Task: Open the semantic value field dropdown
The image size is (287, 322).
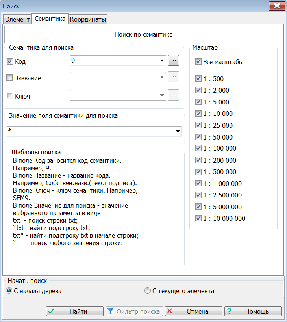Action: [177, 132]
